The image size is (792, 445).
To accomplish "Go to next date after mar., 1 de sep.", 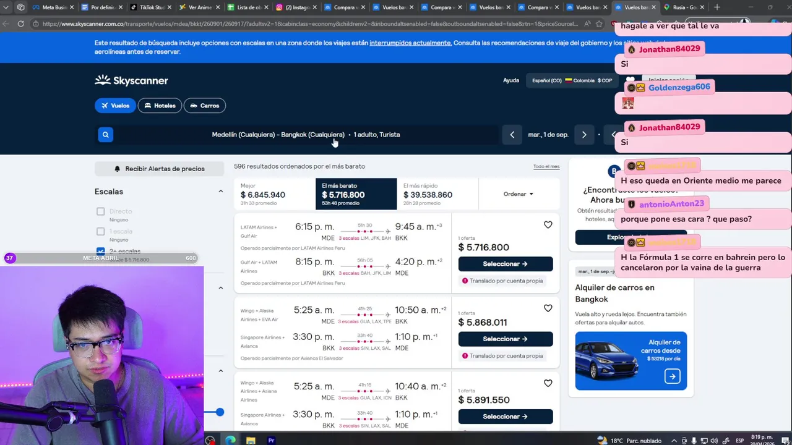I will [x=583, y=135].
